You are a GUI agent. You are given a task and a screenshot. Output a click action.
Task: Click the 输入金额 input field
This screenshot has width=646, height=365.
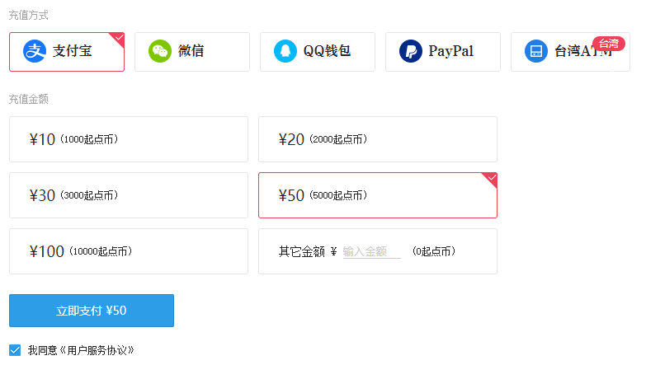point(371,251)
